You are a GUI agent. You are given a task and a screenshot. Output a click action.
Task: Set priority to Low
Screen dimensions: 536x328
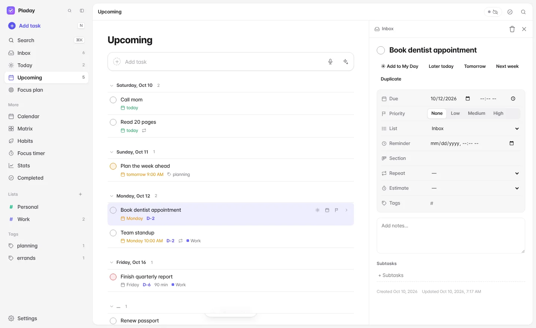(455, 113)
